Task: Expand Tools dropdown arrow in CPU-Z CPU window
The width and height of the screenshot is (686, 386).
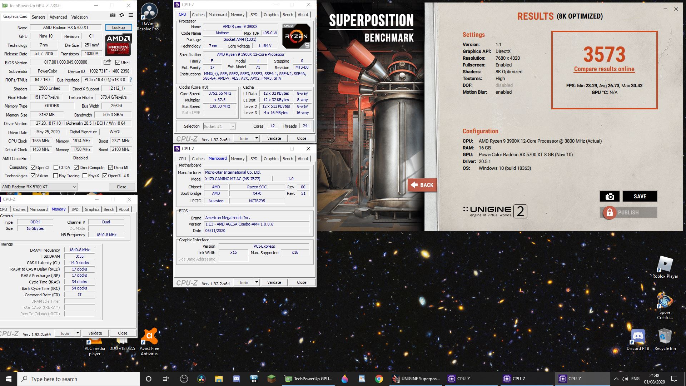Action: click(x=256, y=138)
